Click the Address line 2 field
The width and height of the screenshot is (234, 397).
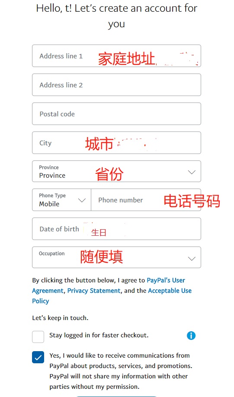[x=116, y=85]
